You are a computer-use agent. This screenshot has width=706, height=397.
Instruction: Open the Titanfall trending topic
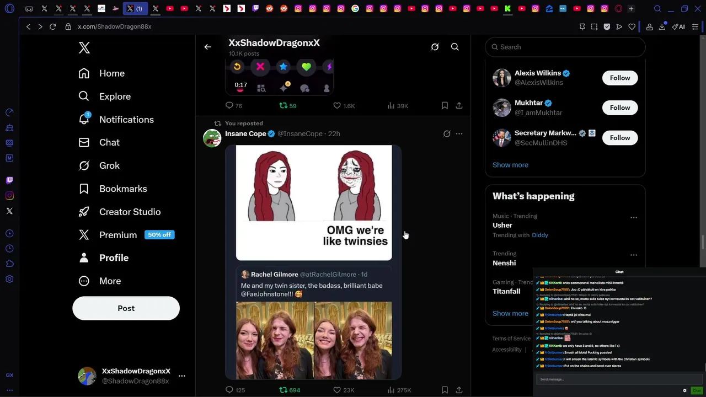506,291
